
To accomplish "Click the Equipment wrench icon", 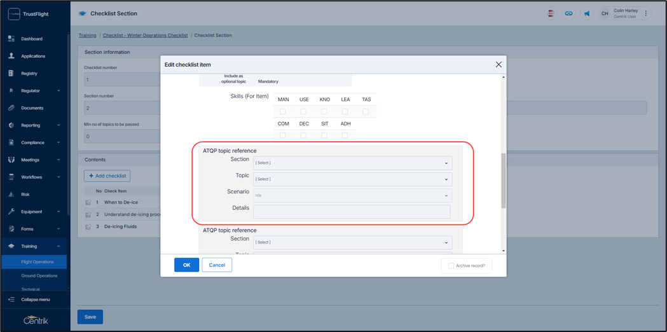I will 11,212.
